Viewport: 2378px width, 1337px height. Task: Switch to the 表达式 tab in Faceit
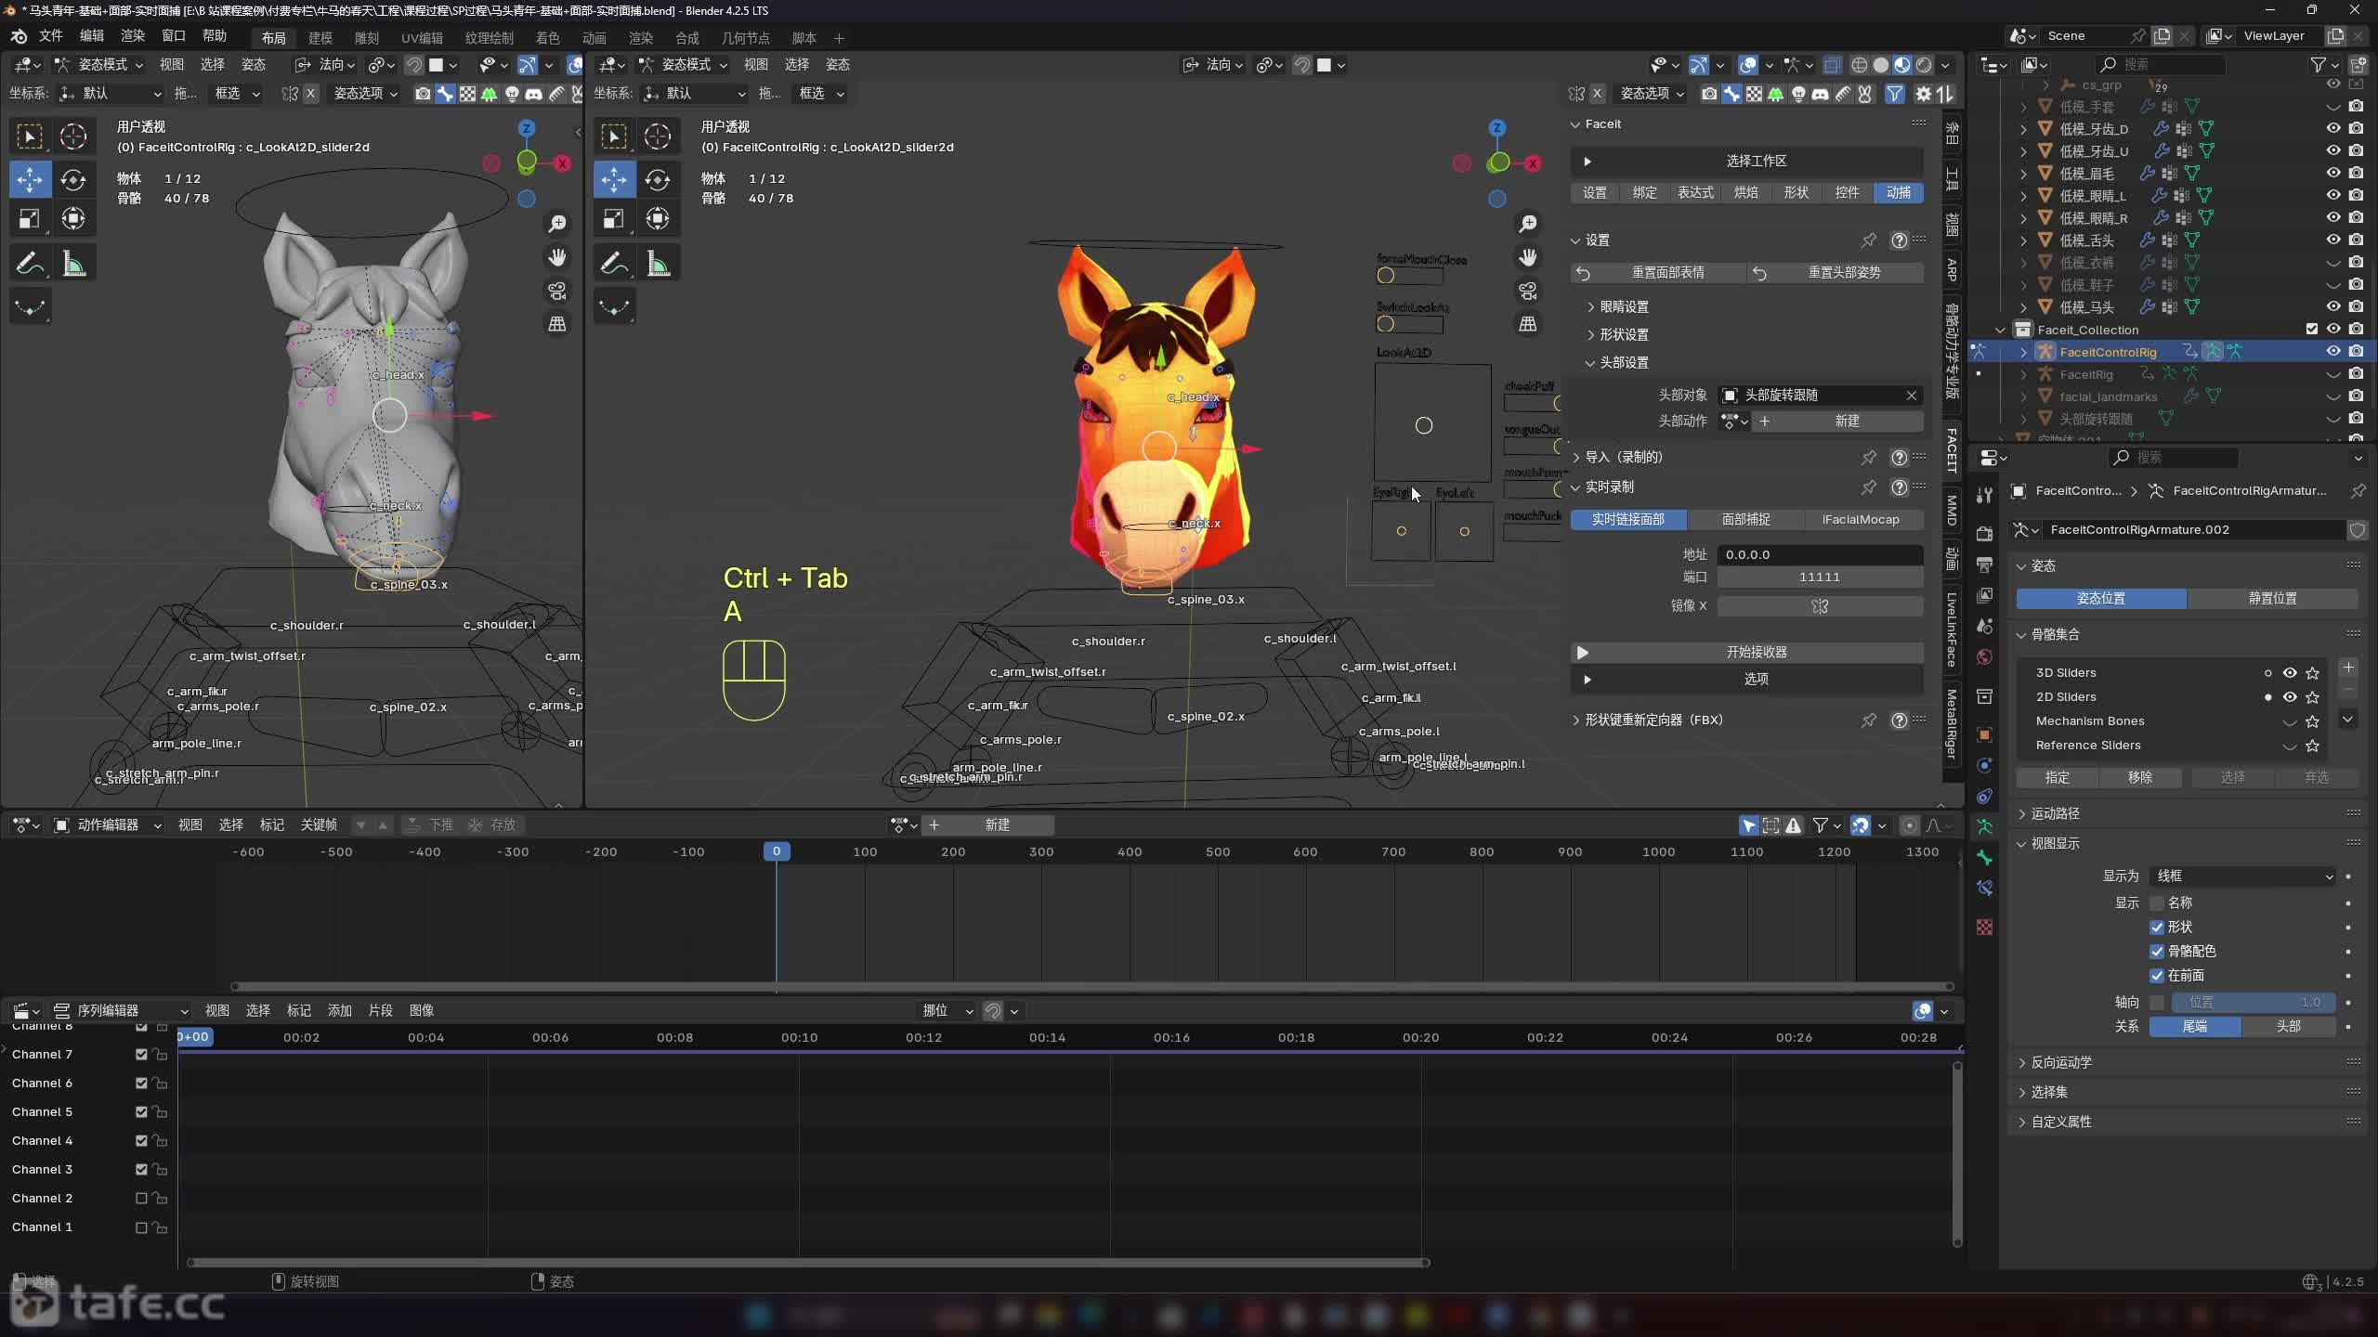1695,192
